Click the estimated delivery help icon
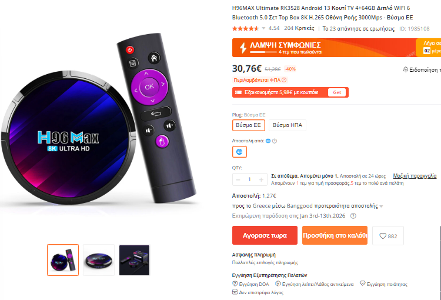This screenshot has width=441, height=300. 353,216
